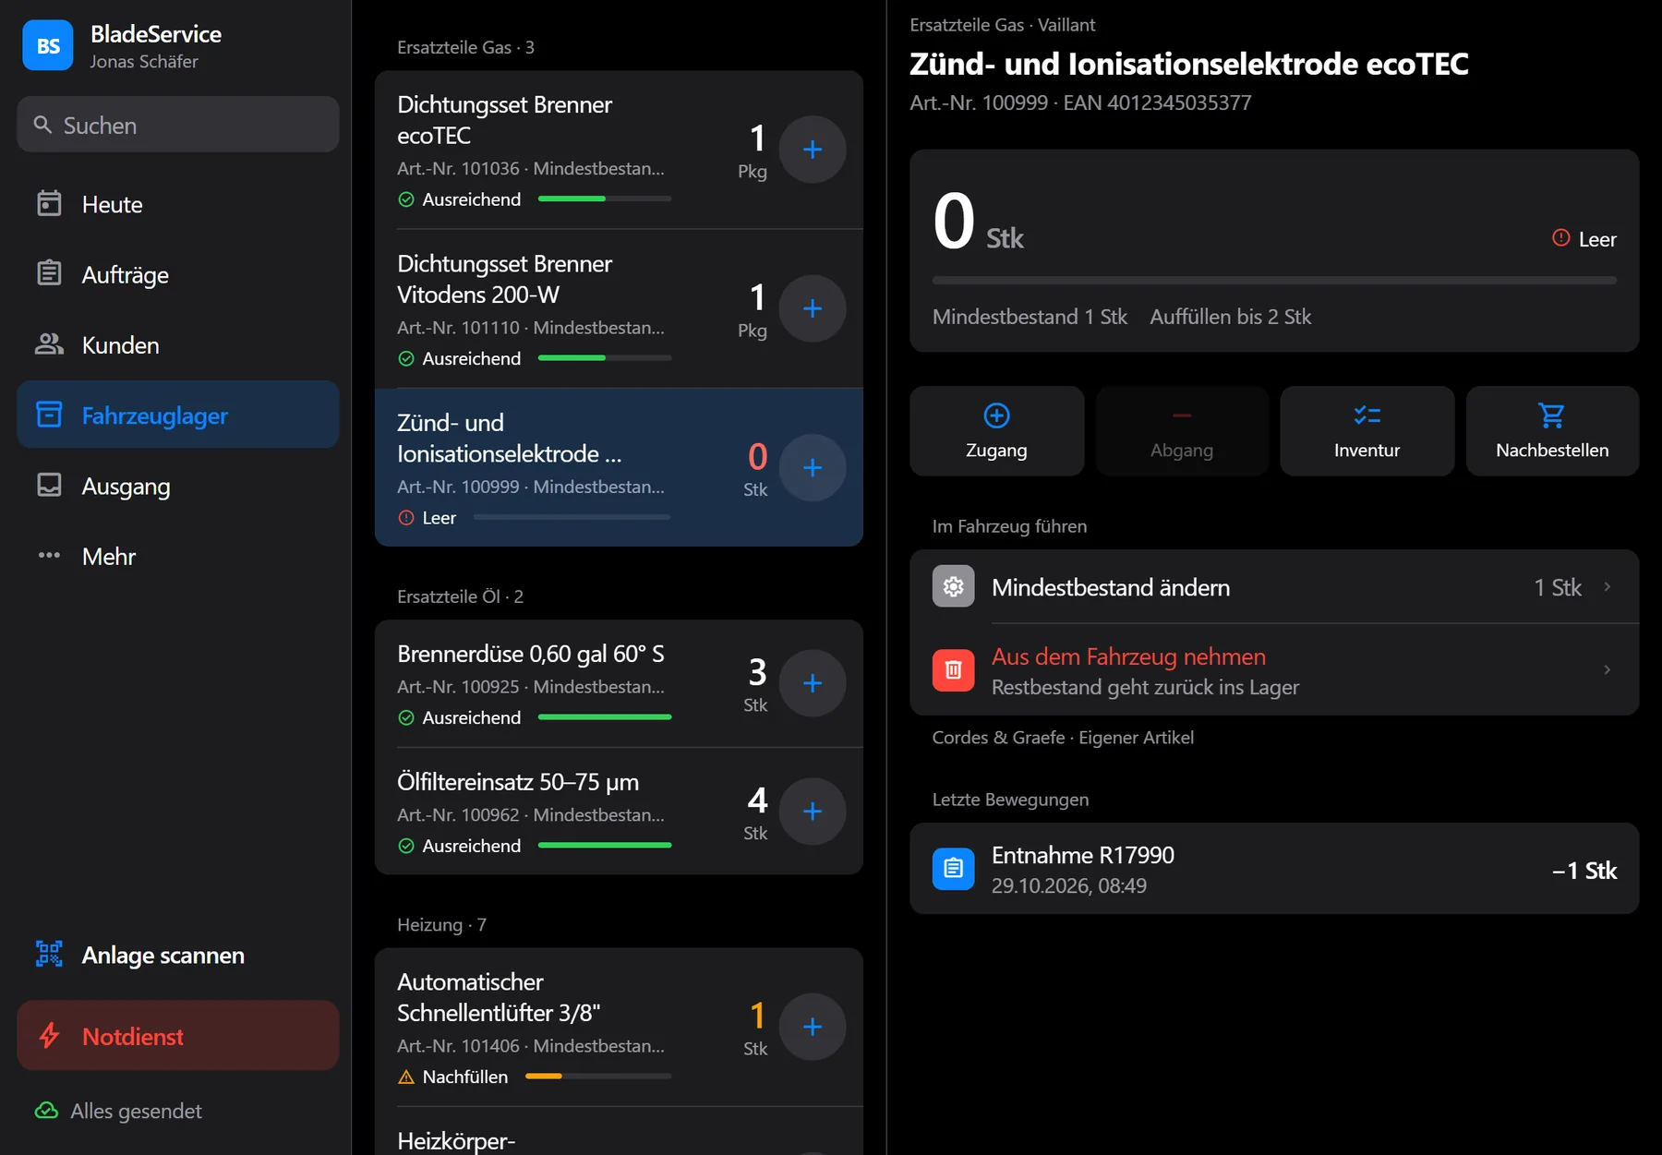The image size is (1662, 1155).
Task: Click Nachfüllen warning status label
Action: [464, 1077]
